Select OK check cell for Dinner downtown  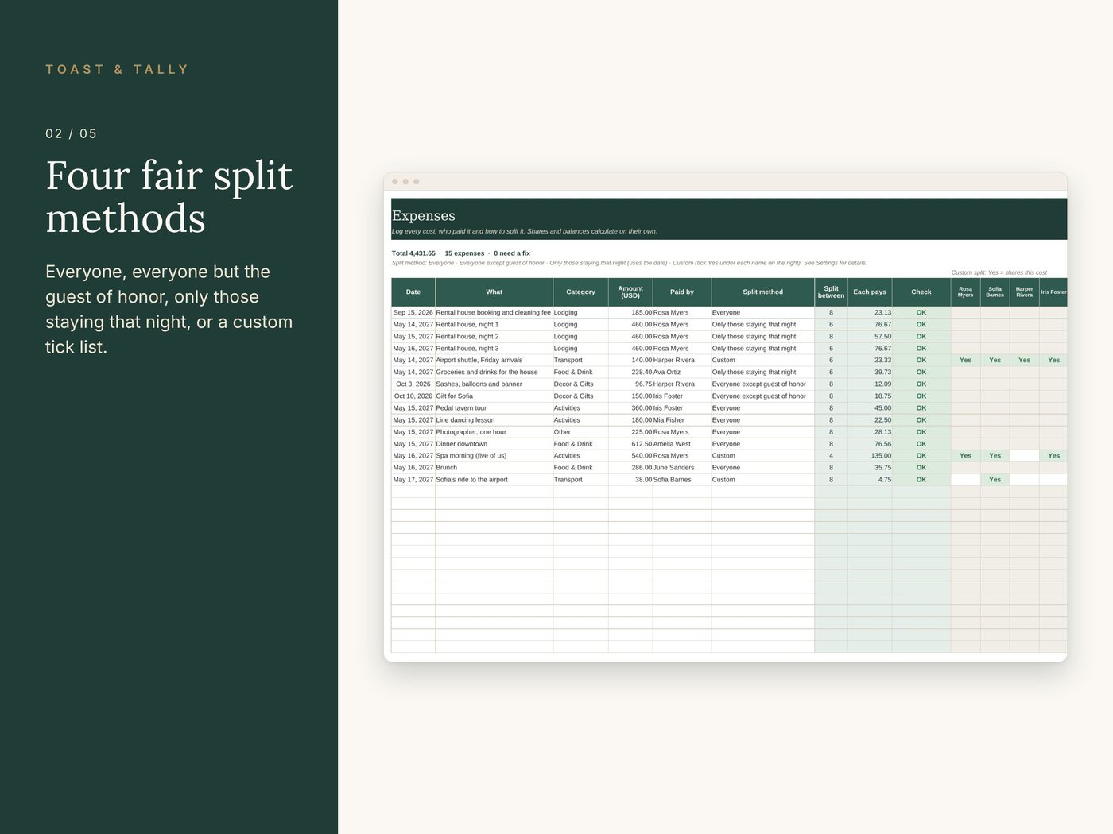pyautogui.click(x=921, y=444)
